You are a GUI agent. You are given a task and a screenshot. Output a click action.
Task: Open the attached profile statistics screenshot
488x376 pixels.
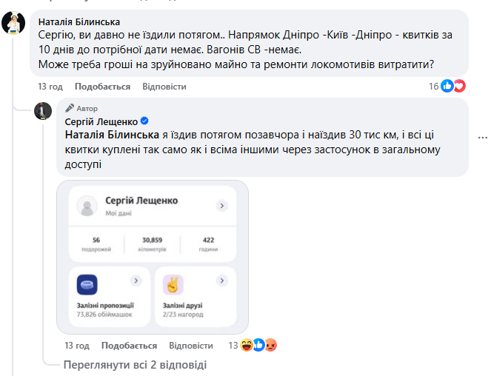click(153, 256)
